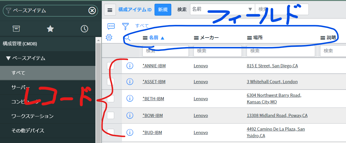The width and height of the screenshot is (346, 143).
Task: Open the list hamburger menu button
Action: click(110, 10)
